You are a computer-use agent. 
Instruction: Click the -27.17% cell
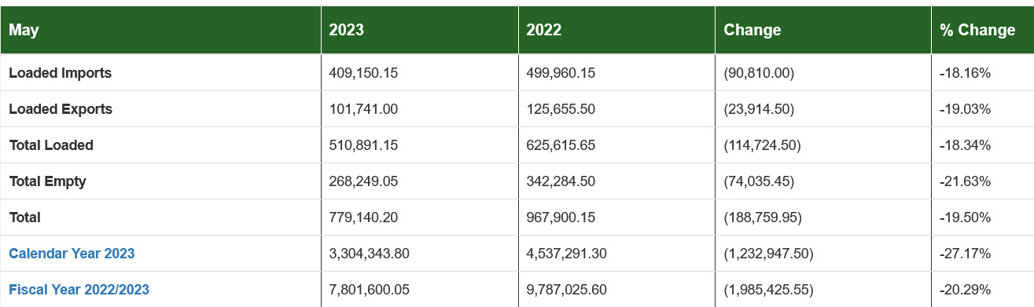(983, 254)
